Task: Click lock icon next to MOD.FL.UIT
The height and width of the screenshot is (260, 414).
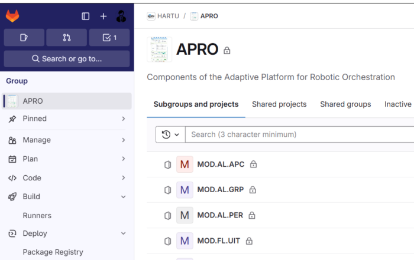Action: (249, 241)
